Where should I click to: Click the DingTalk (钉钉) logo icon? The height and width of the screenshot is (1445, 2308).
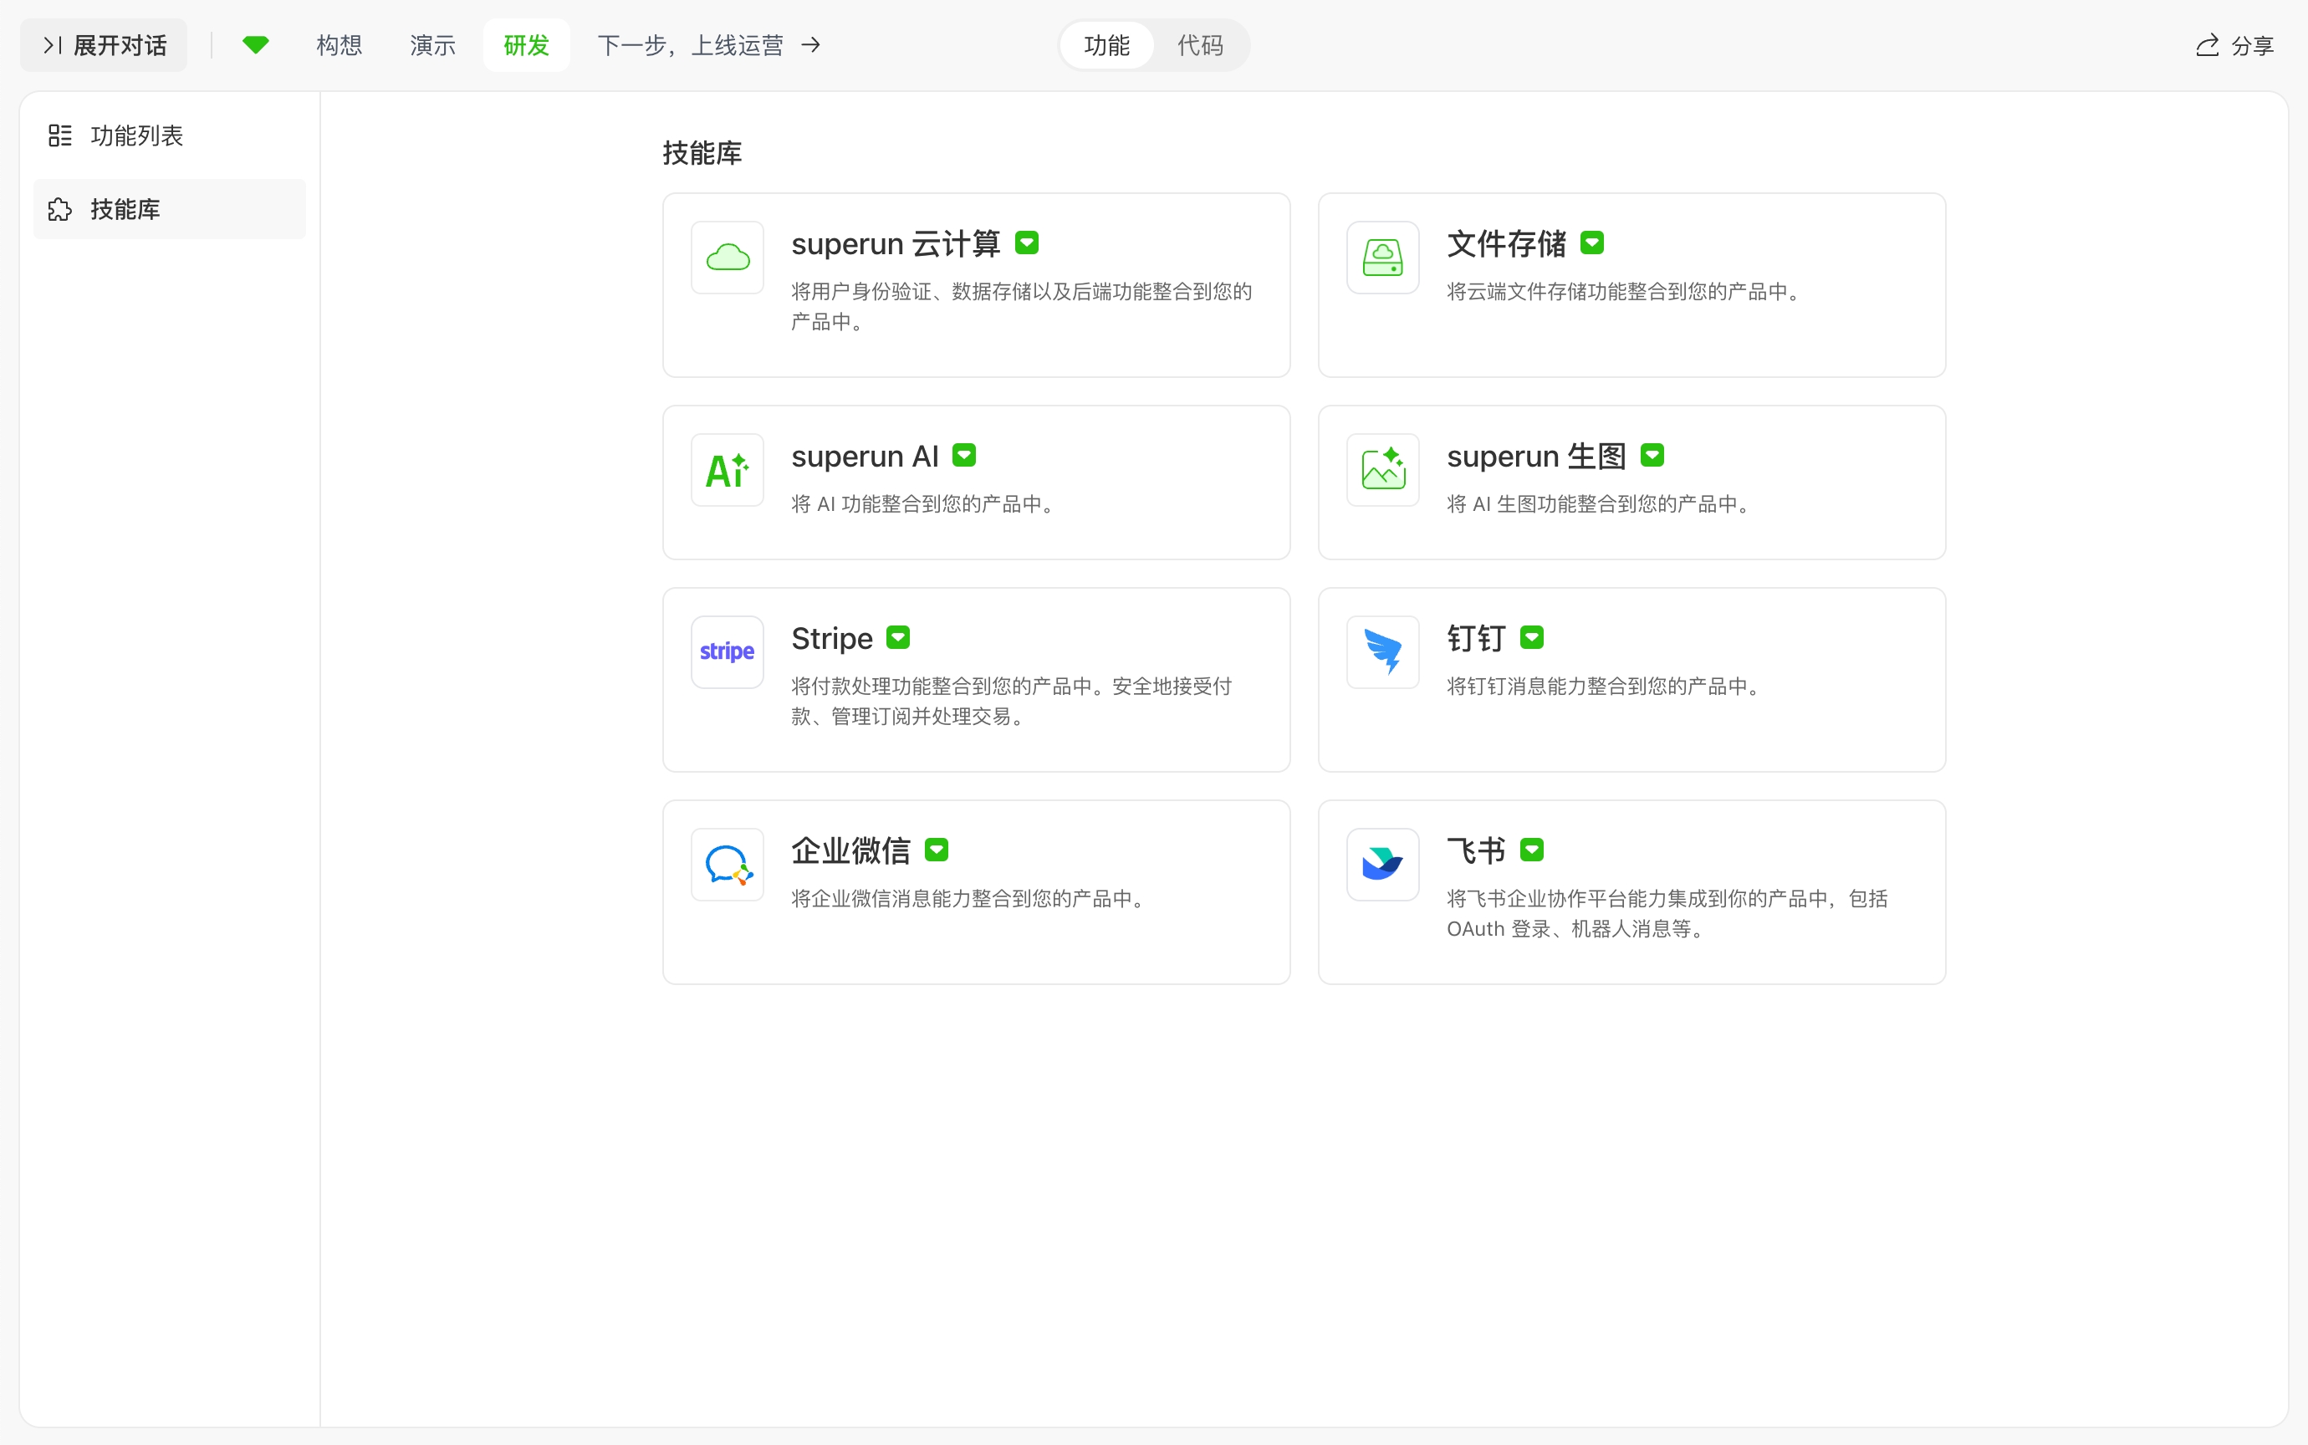point(1382,651)
